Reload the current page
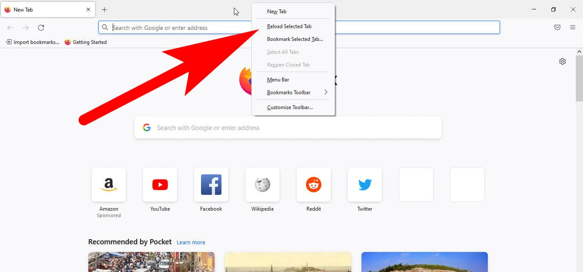Image resolution: width=583 pixels, height=272 pixels. point(41,28)
